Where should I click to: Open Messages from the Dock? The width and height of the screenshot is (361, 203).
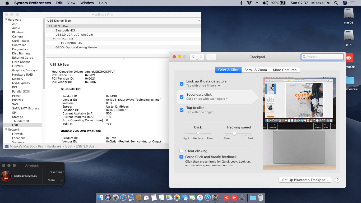[x=185, y=197]
